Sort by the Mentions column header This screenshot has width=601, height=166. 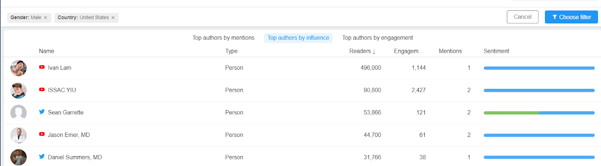[x=450, y=51]
